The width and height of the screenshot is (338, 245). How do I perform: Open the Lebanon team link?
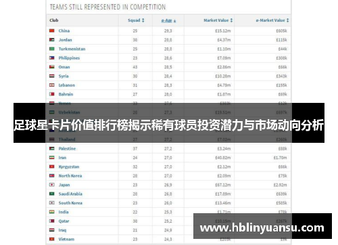(x=67, y=85)
